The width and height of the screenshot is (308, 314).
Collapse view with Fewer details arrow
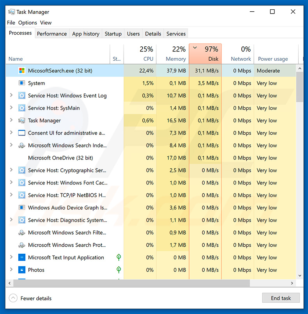pyautogui.click(x=13, y=298)
